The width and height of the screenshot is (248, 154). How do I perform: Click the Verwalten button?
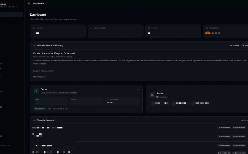click(234, 45)
